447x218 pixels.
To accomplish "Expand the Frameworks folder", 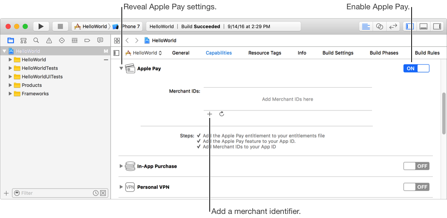I will [x=10, y=94].
